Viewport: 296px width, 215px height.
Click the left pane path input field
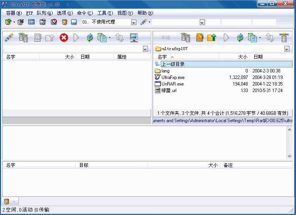(73, 49)
